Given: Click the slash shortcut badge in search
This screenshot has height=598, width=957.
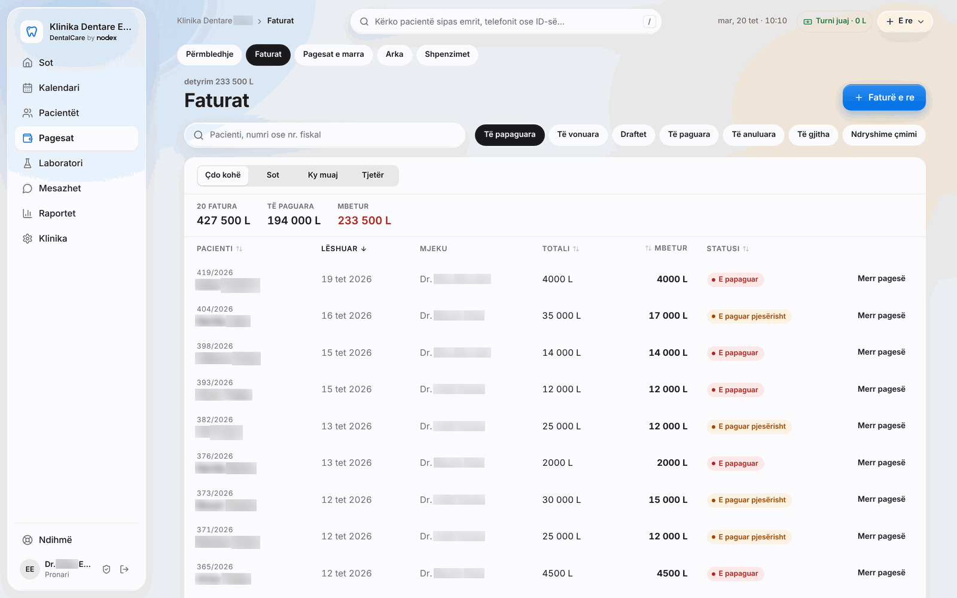Looking at the screenshot, I should click(649, 22).
